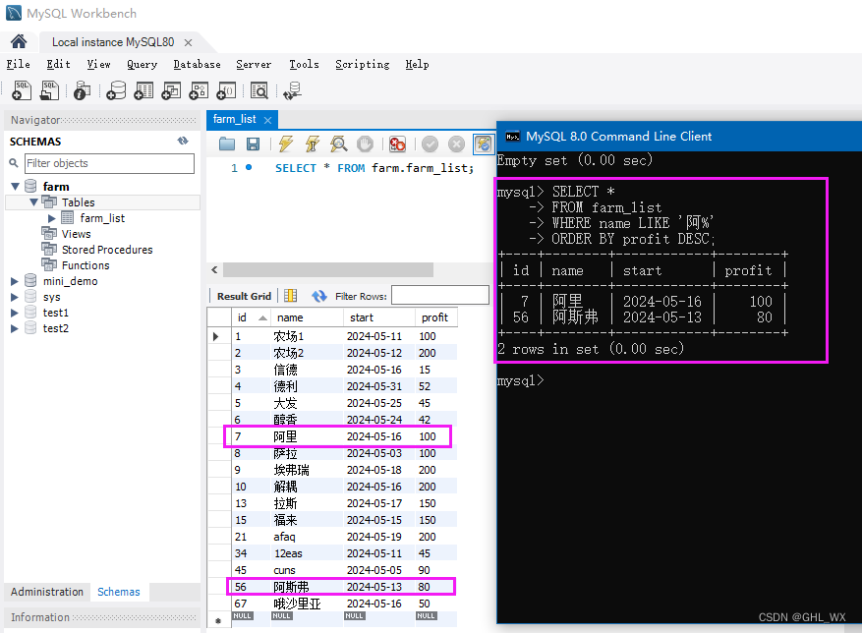This screenshot has width=862, height=633.
Task: Close Local instance MySQL80 tab
Action: (188, 42)
